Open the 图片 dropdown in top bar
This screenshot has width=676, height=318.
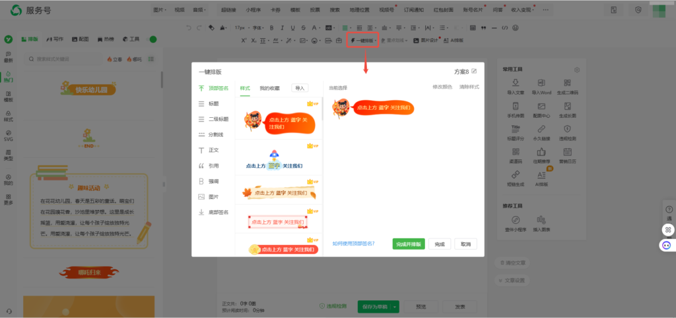point(160,10)
